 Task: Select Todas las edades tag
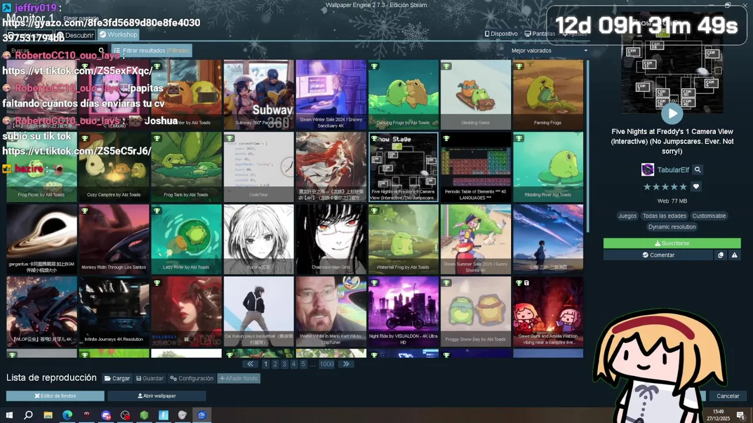(664, 216)
